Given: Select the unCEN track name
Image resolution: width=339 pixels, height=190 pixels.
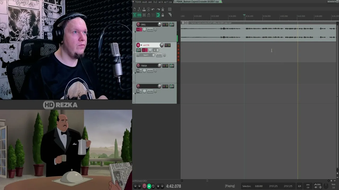Looking at the screenshot, I should pos(146,45).
